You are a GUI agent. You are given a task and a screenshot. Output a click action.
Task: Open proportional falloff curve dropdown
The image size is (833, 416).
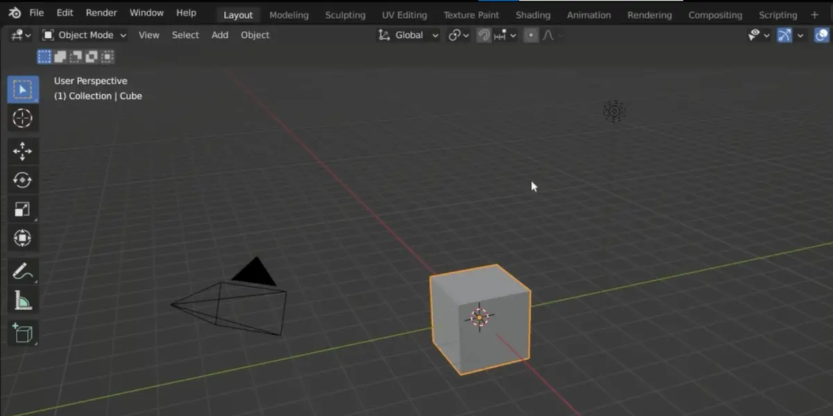point(553,35)
